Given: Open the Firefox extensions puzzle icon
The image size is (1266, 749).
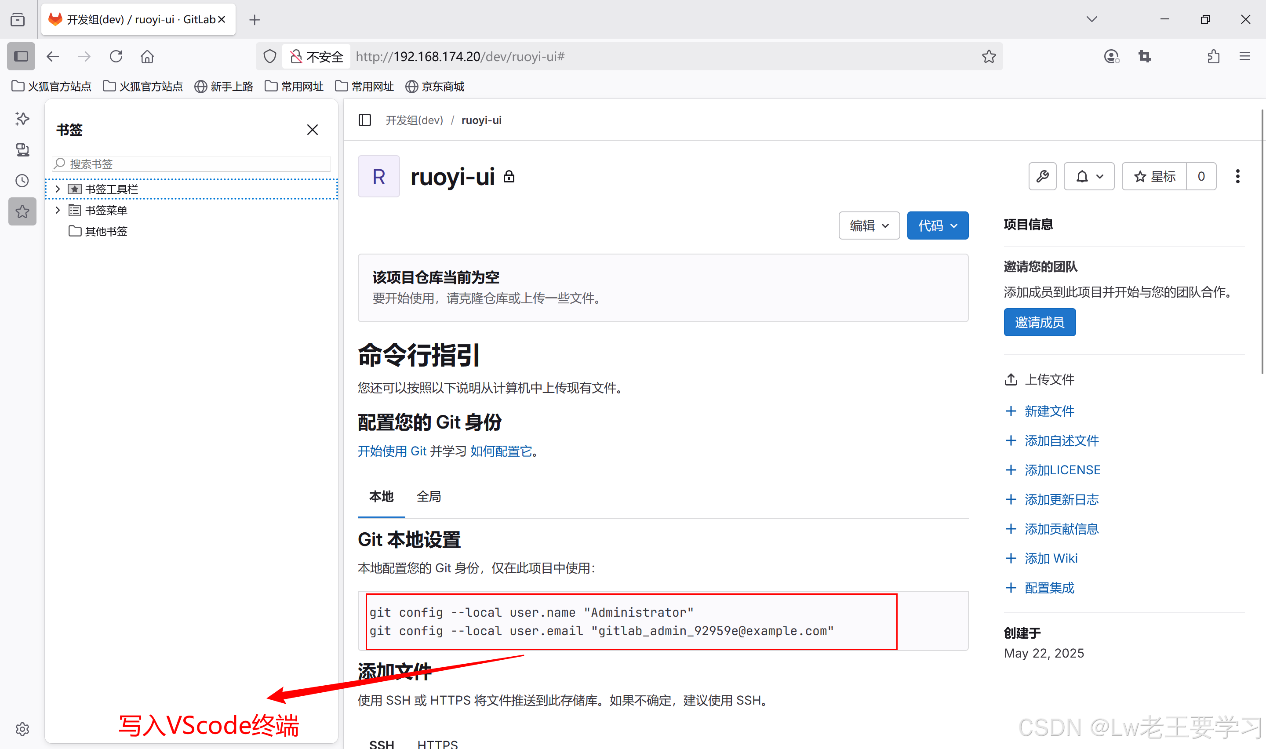Looking at the screenshot, I should [1214, 57].
